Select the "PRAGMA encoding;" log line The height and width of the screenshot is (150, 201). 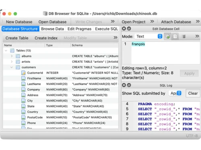156,104
